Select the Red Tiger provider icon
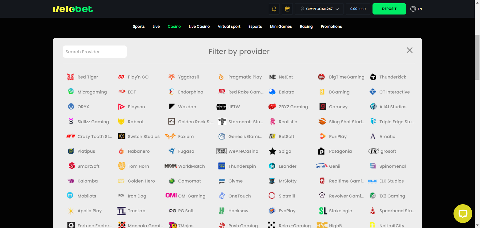The width and height of the screenshot is (480, 228). coord(70,77)
